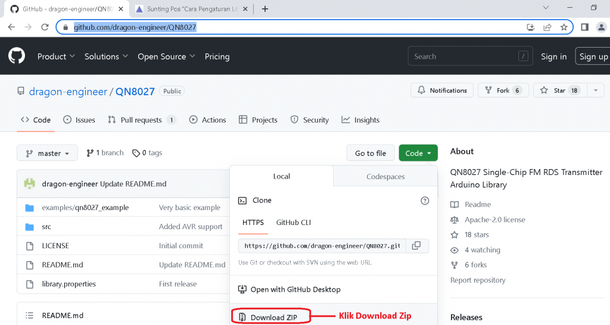Go back with browser back arrow
This screenshot has height=325, width=610.
pos(11,27)
